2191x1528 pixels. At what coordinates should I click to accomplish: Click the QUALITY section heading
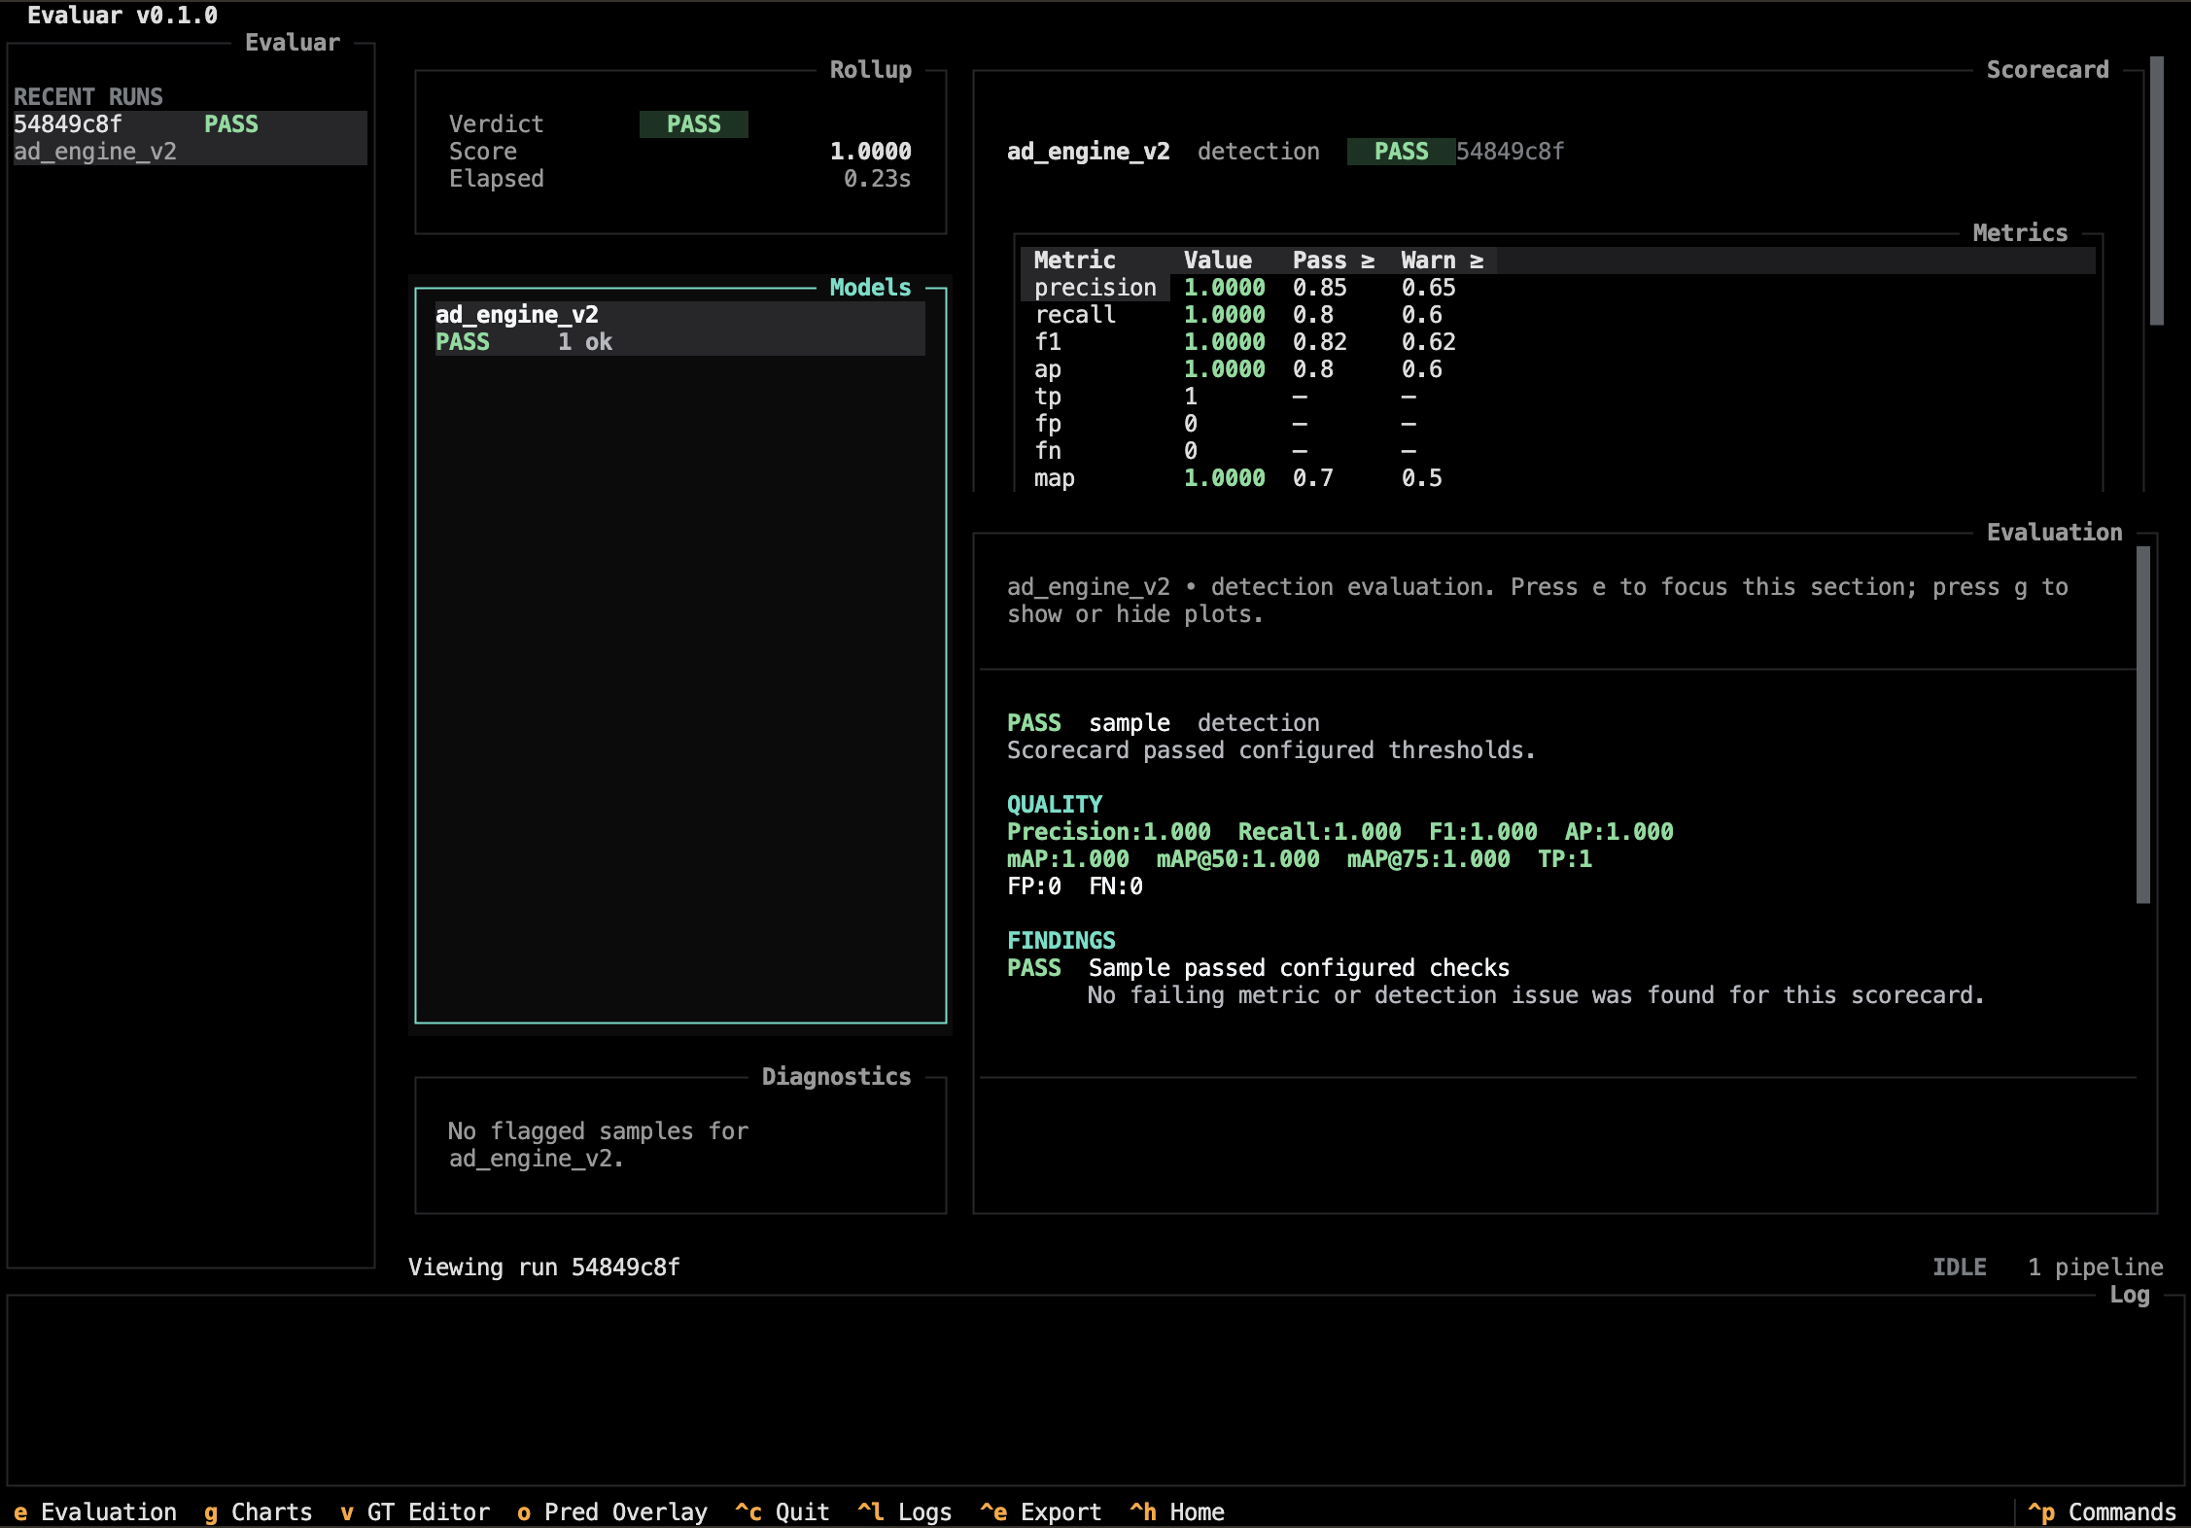coord(1055,805)
